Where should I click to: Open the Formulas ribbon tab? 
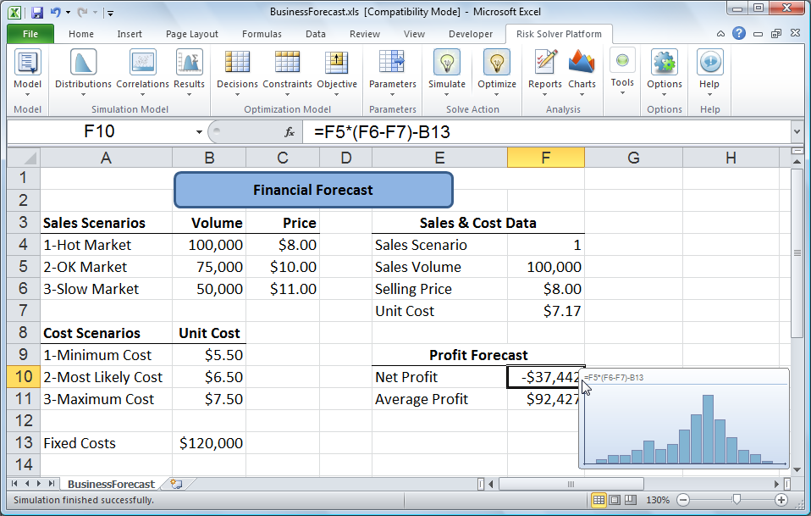tap(262, 34)
